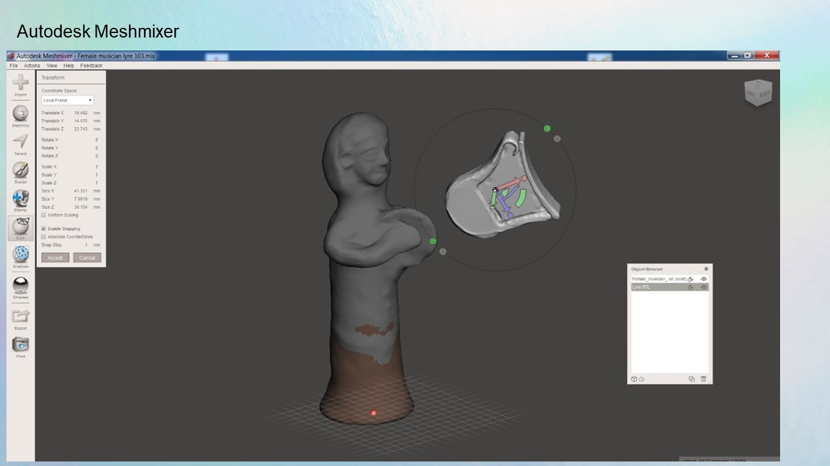Open the Stamp tool

pos(21,198)
